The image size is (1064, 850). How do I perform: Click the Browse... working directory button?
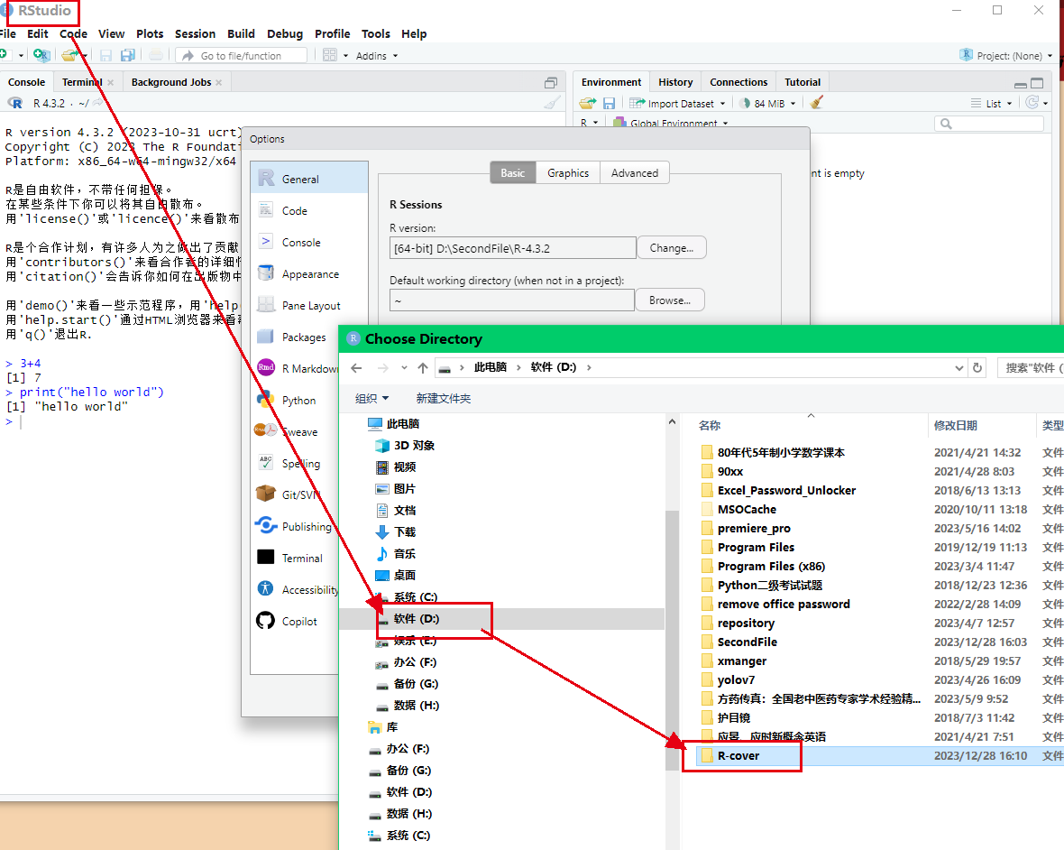coord(670,300)
